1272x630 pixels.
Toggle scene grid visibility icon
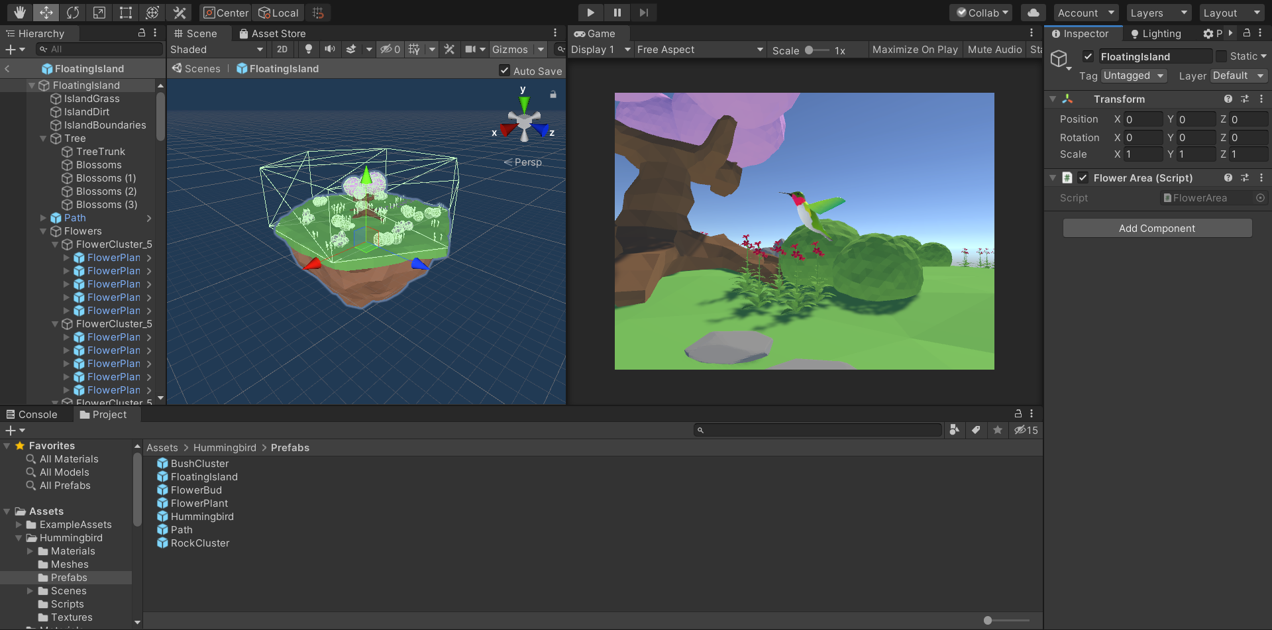click(414, 49)
